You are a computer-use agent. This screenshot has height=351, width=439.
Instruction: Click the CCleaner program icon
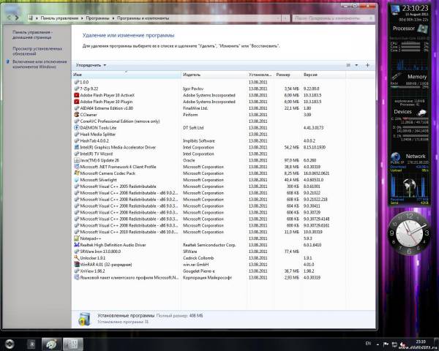click(x=76, y=115)
